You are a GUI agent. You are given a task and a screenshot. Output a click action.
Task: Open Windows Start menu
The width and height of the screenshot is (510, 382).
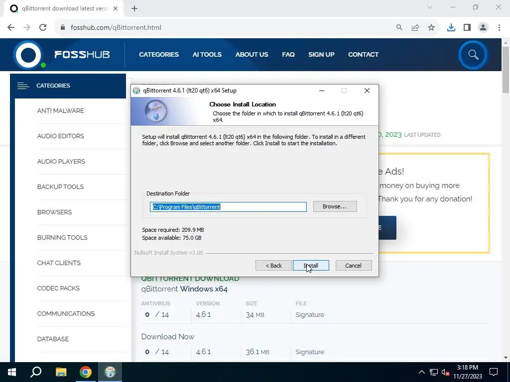click(x=12, y=372)
